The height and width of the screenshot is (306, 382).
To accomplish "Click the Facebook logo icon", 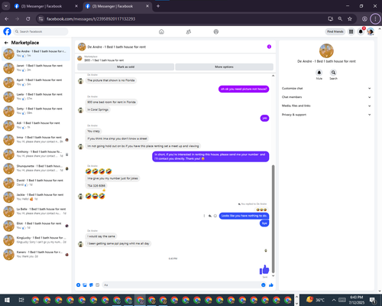I will tap(7, 31).
